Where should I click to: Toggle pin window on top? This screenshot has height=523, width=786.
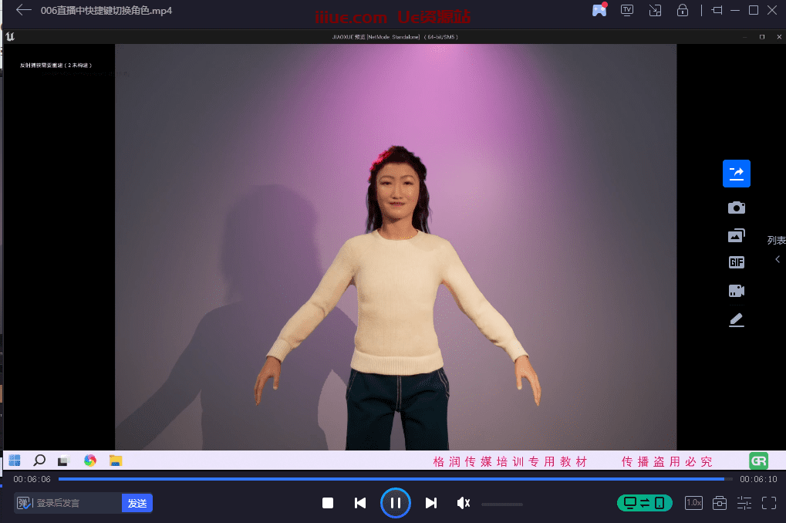pyautogui.click(x=717, y=10)
